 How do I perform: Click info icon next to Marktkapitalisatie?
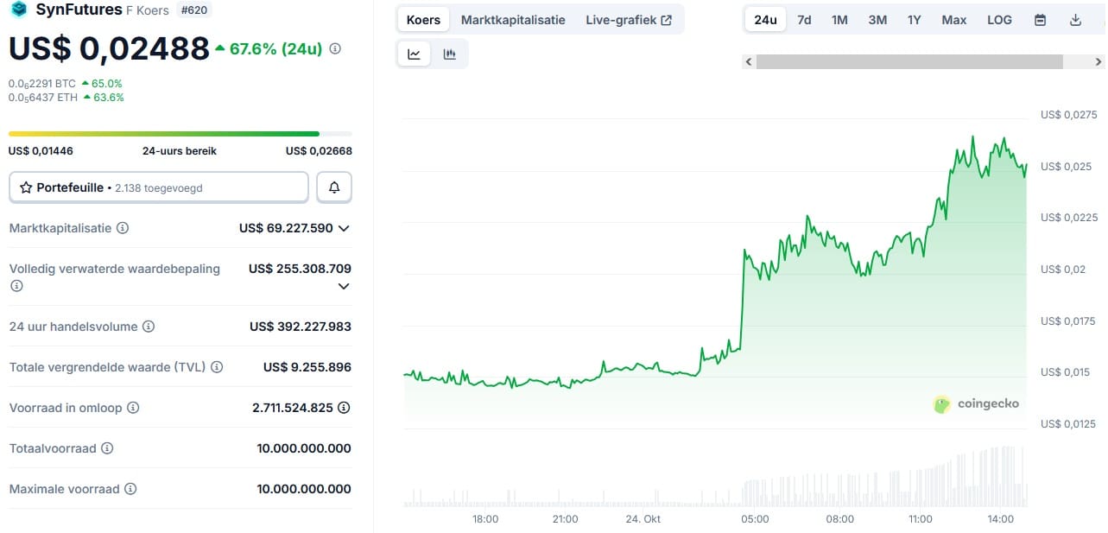click(123, 228)
